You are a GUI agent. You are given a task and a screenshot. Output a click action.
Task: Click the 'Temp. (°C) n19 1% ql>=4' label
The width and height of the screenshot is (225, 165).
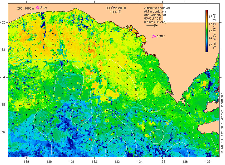tap(214, 31)
